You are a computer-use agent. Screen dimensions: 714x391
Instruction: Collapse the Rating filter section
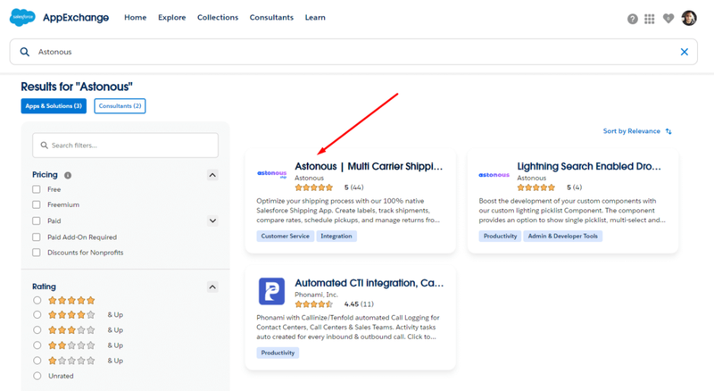(212, 287)
